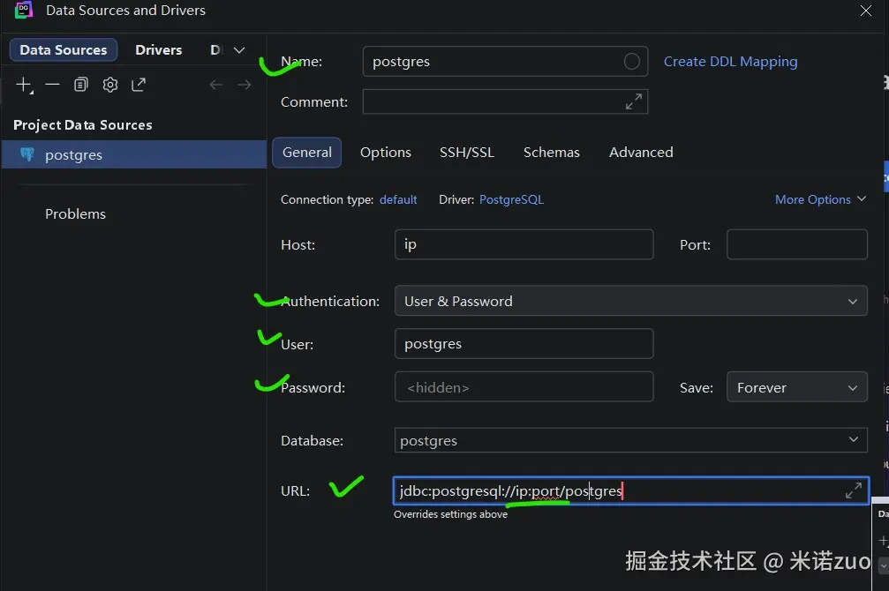Viewport: 889px width, 591px height.
Task: Select the postgres data source entry
Action: [134, 154]
